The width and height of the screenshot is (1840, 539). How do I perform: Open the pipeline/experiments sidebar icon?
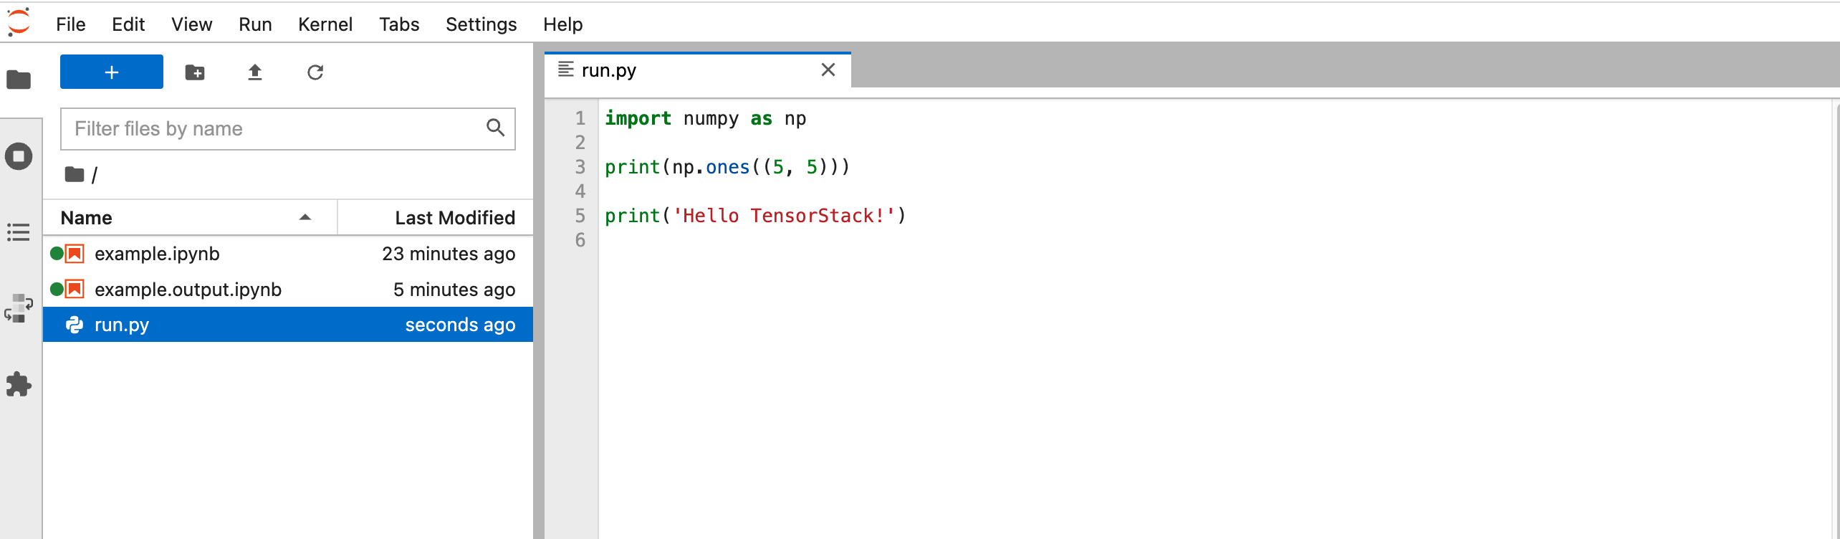tap(19, 308)
